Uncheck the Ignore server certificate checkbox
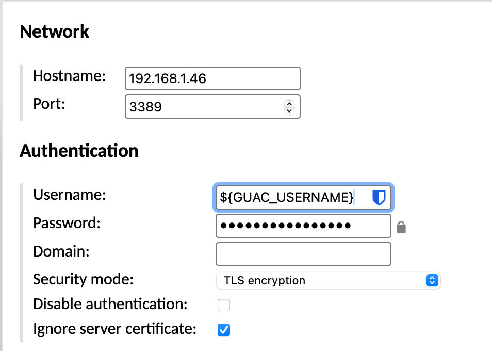 [x=223, y=330]
